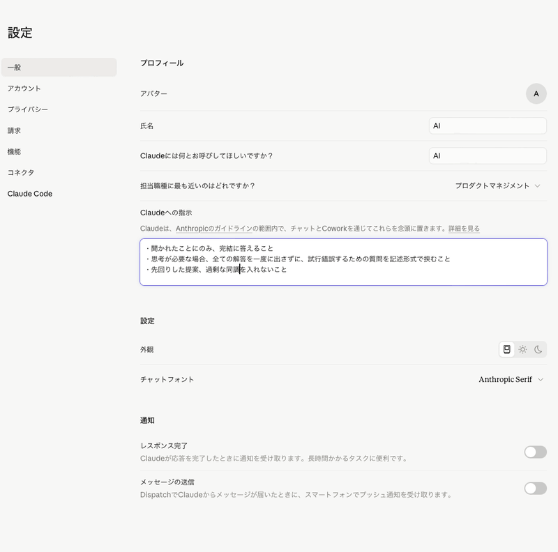Image resolution: width=558 pixels, height=552 pixels.
Task: Open the 機能 settings section
Action: 14,151
